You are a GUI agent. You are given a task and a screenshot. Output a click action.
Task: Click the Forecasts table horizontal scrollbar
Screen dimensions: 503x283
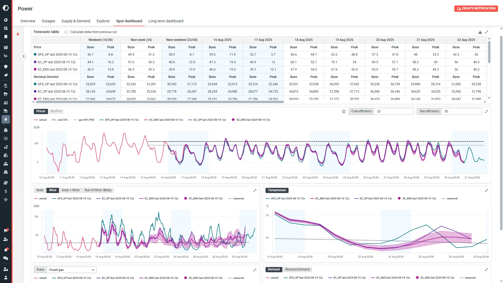pyautogui.click(x=160, y=102)
